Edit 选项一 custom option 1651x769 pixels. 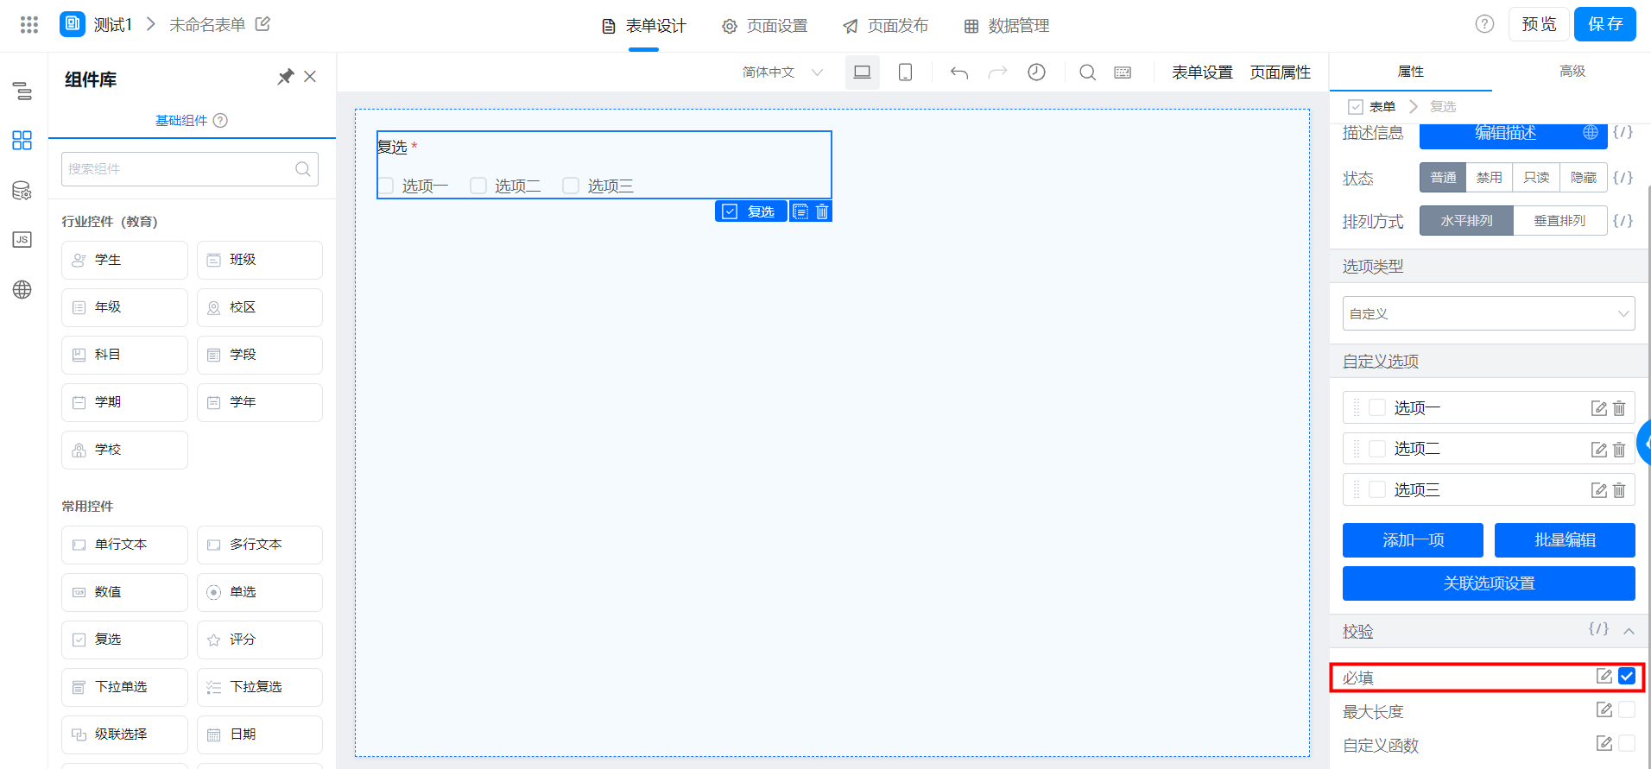pyautogui.click(x=1599, y=407)
